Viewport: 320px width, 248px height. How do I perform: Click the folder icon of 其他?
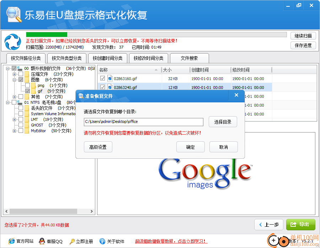27,97
